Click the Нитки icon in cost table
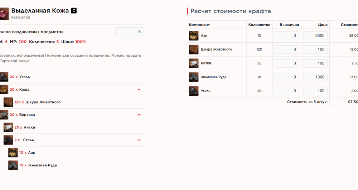Screen dimensions: 358x190 194,63
